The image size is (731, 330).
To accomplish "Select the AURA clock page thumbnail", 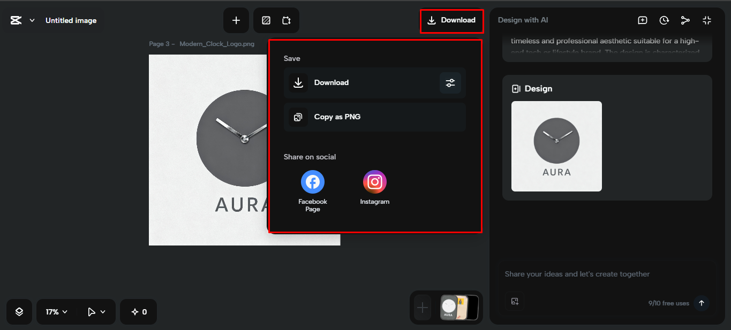I will tap(449, 308).
